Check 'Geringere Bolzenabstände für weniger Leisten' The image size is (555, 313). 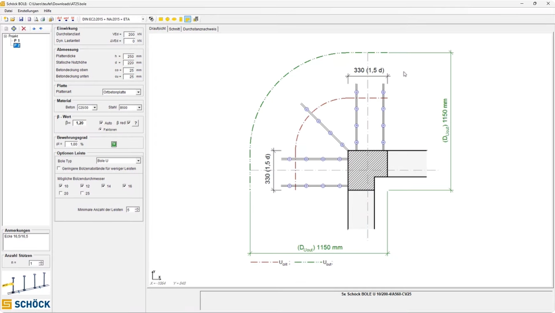coord(59,169)
